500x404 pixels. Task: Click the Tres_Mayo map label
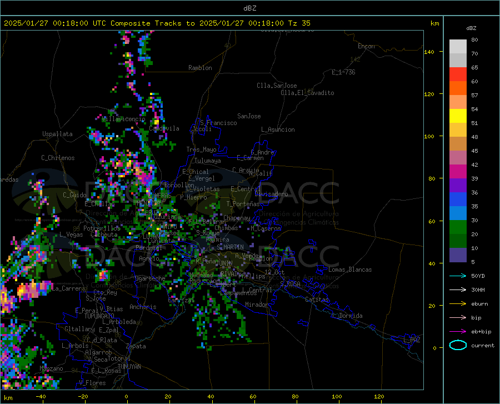click(x=201, y=149)
